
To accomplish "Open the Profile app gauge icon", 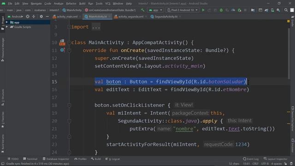I will click(x=233, y=10).
